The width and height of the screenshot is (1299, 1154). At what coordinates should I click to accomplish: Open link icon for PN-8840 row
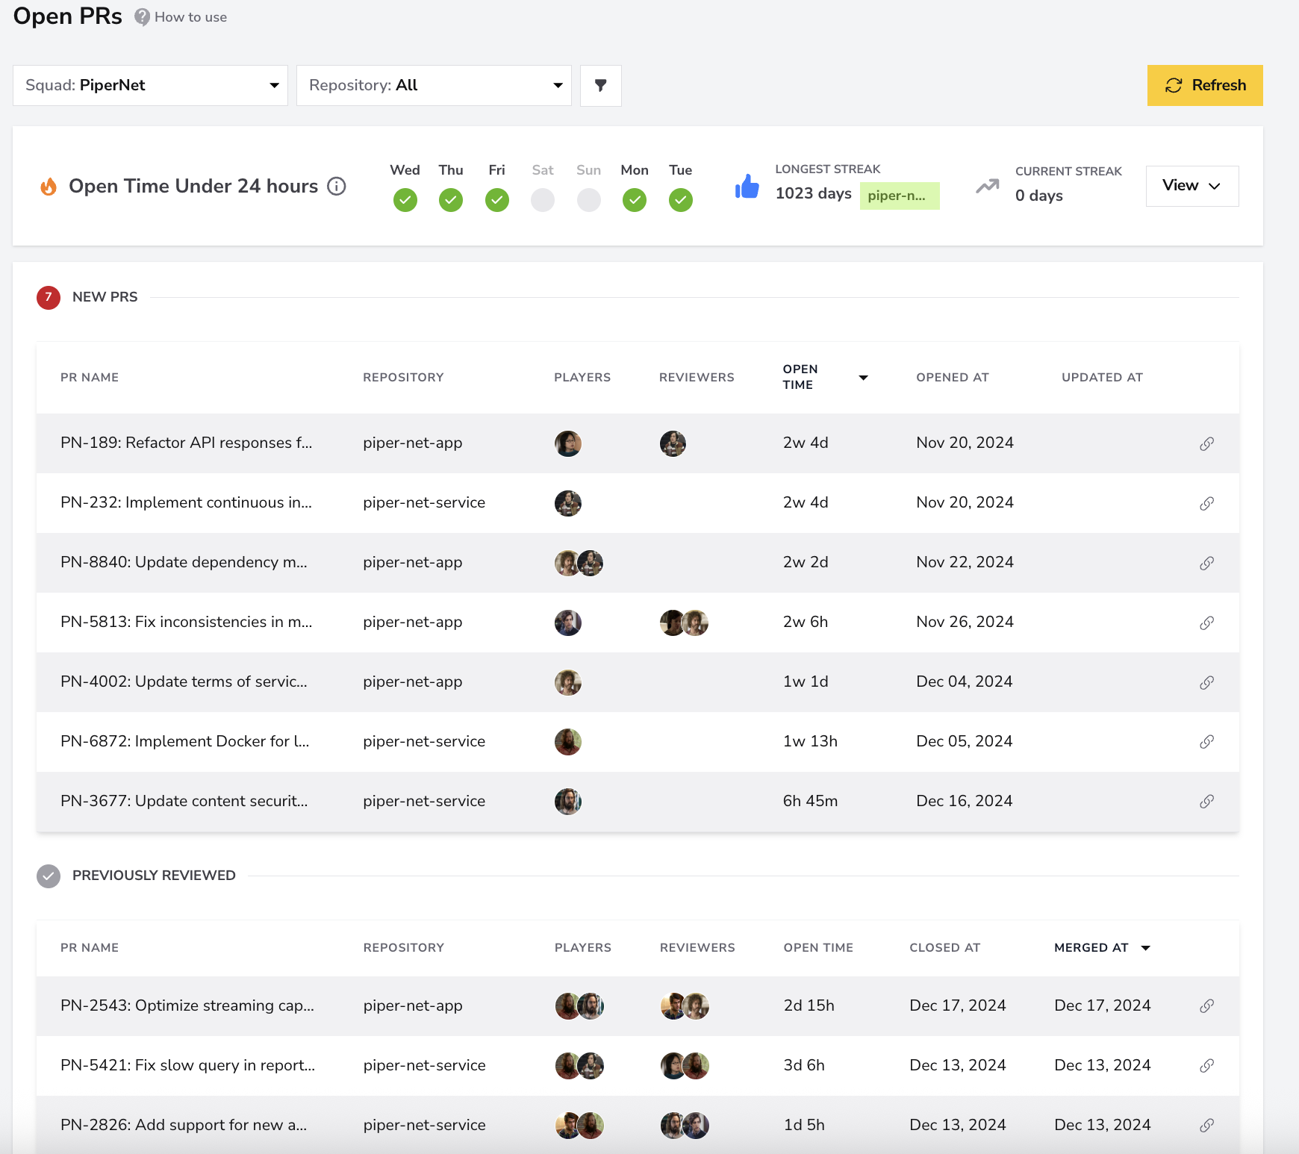coord(1206,563)
